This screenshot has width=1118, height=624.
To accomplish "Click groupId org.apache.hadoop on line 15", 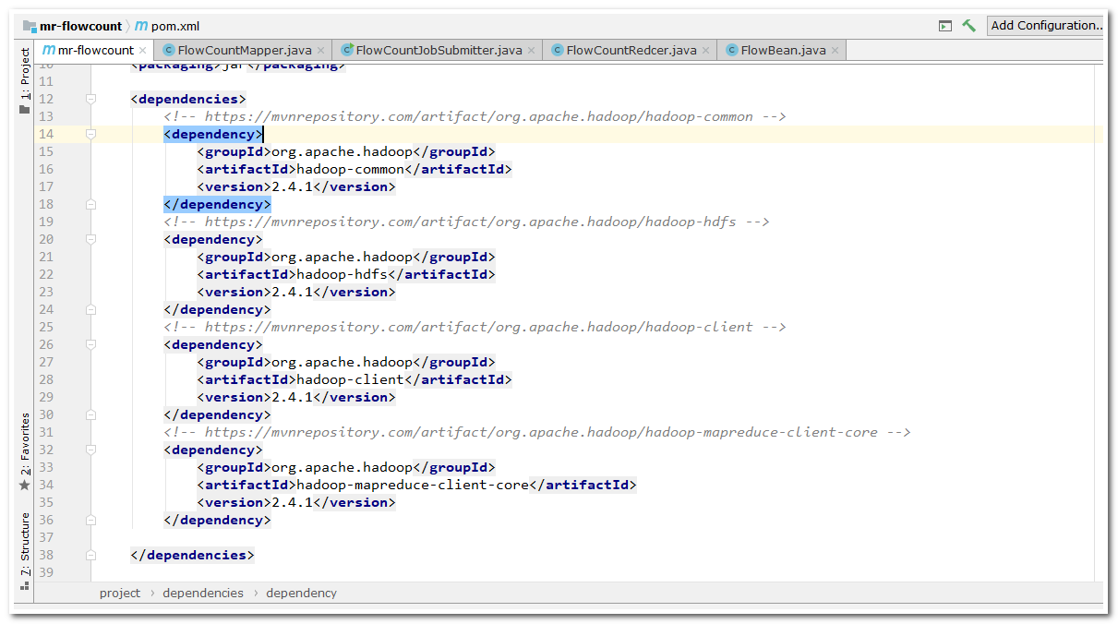I will [x=342, y=151].
